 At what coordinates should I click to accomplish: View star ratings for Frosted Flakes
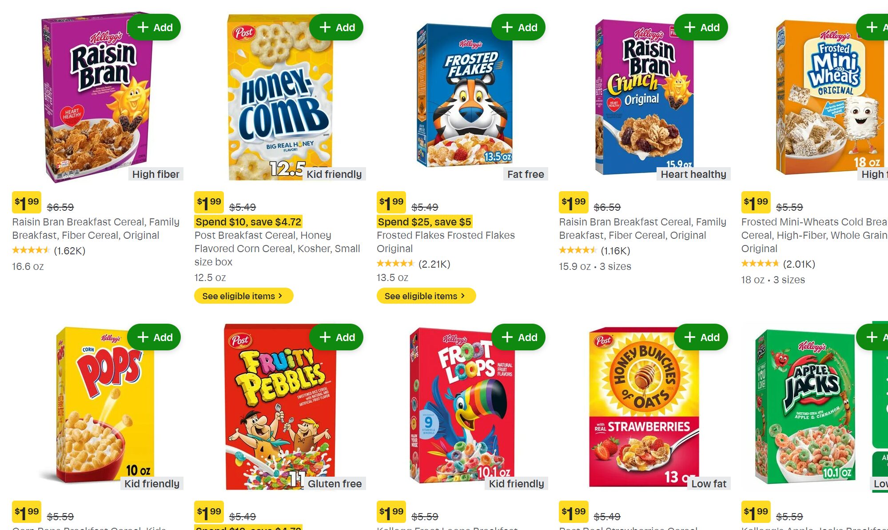point(395,264)
